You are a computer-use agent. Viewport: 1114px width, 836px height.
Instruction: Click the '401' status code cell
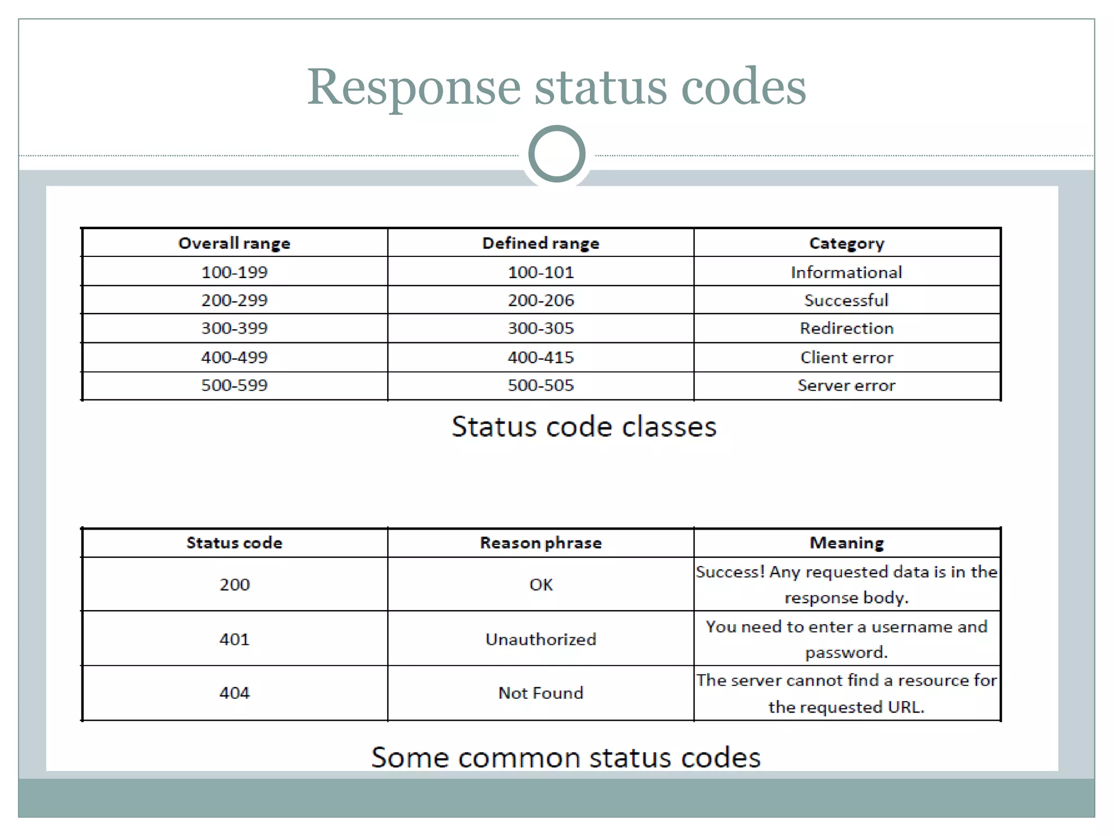234,638
